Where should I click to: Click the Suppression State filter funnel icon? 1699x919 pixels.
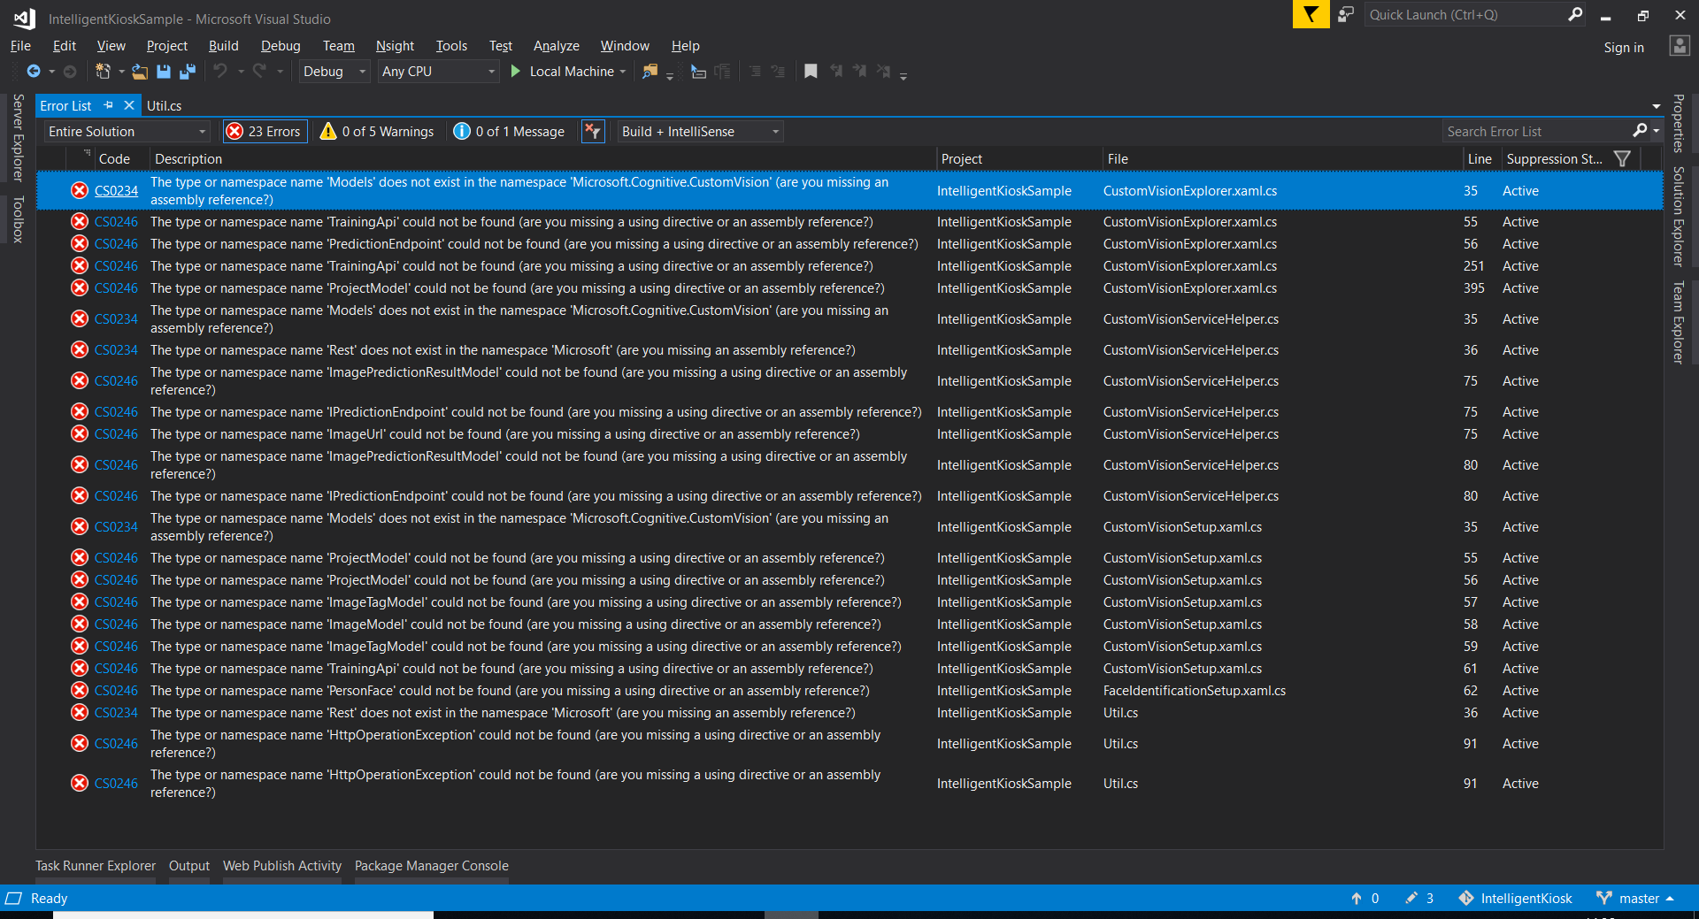point(1622,158)
